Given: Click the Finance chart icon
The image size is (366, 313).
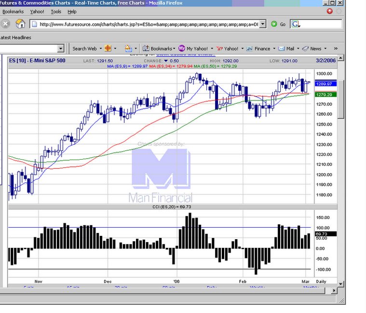Looking at the screenshot, I should coord(249,49).
